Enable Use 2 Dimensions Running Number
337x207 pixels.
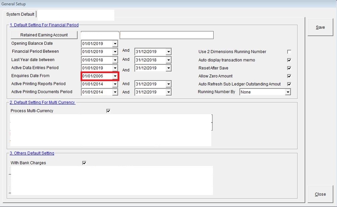289,52
